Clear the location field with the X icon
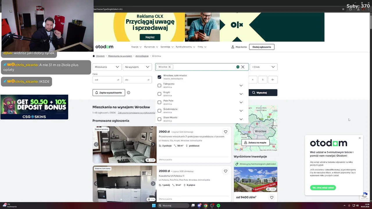 (243, 67)
